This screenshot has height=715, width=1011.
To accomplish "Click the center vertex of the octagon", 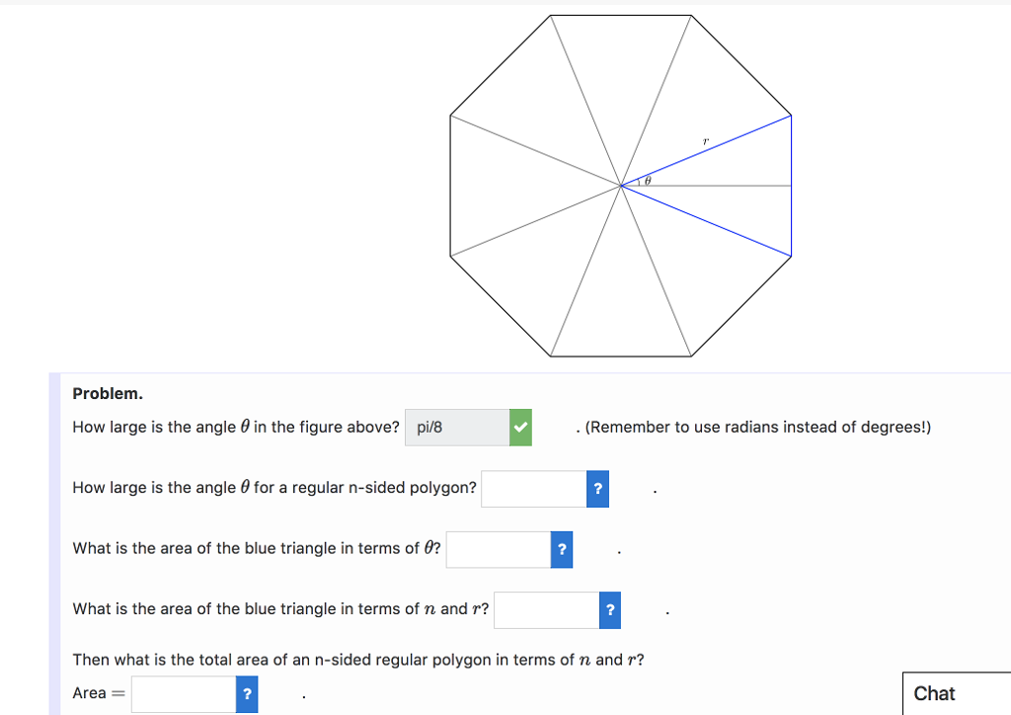I will pos(622,185).
